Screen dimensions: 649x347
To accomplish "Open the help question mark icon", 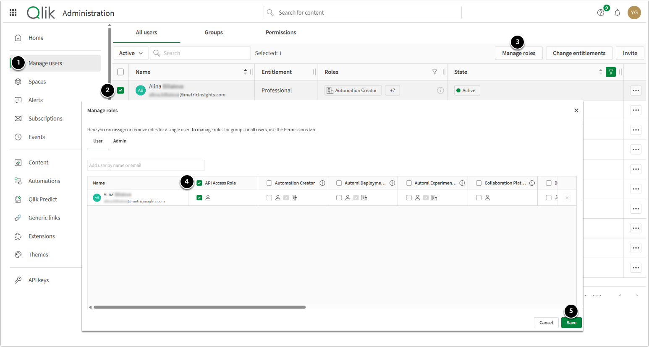I will 601,13.
